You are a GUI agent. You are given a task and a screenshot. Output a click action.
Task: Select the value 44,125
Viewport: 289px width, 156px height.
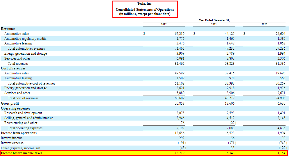tap(230, 34)
